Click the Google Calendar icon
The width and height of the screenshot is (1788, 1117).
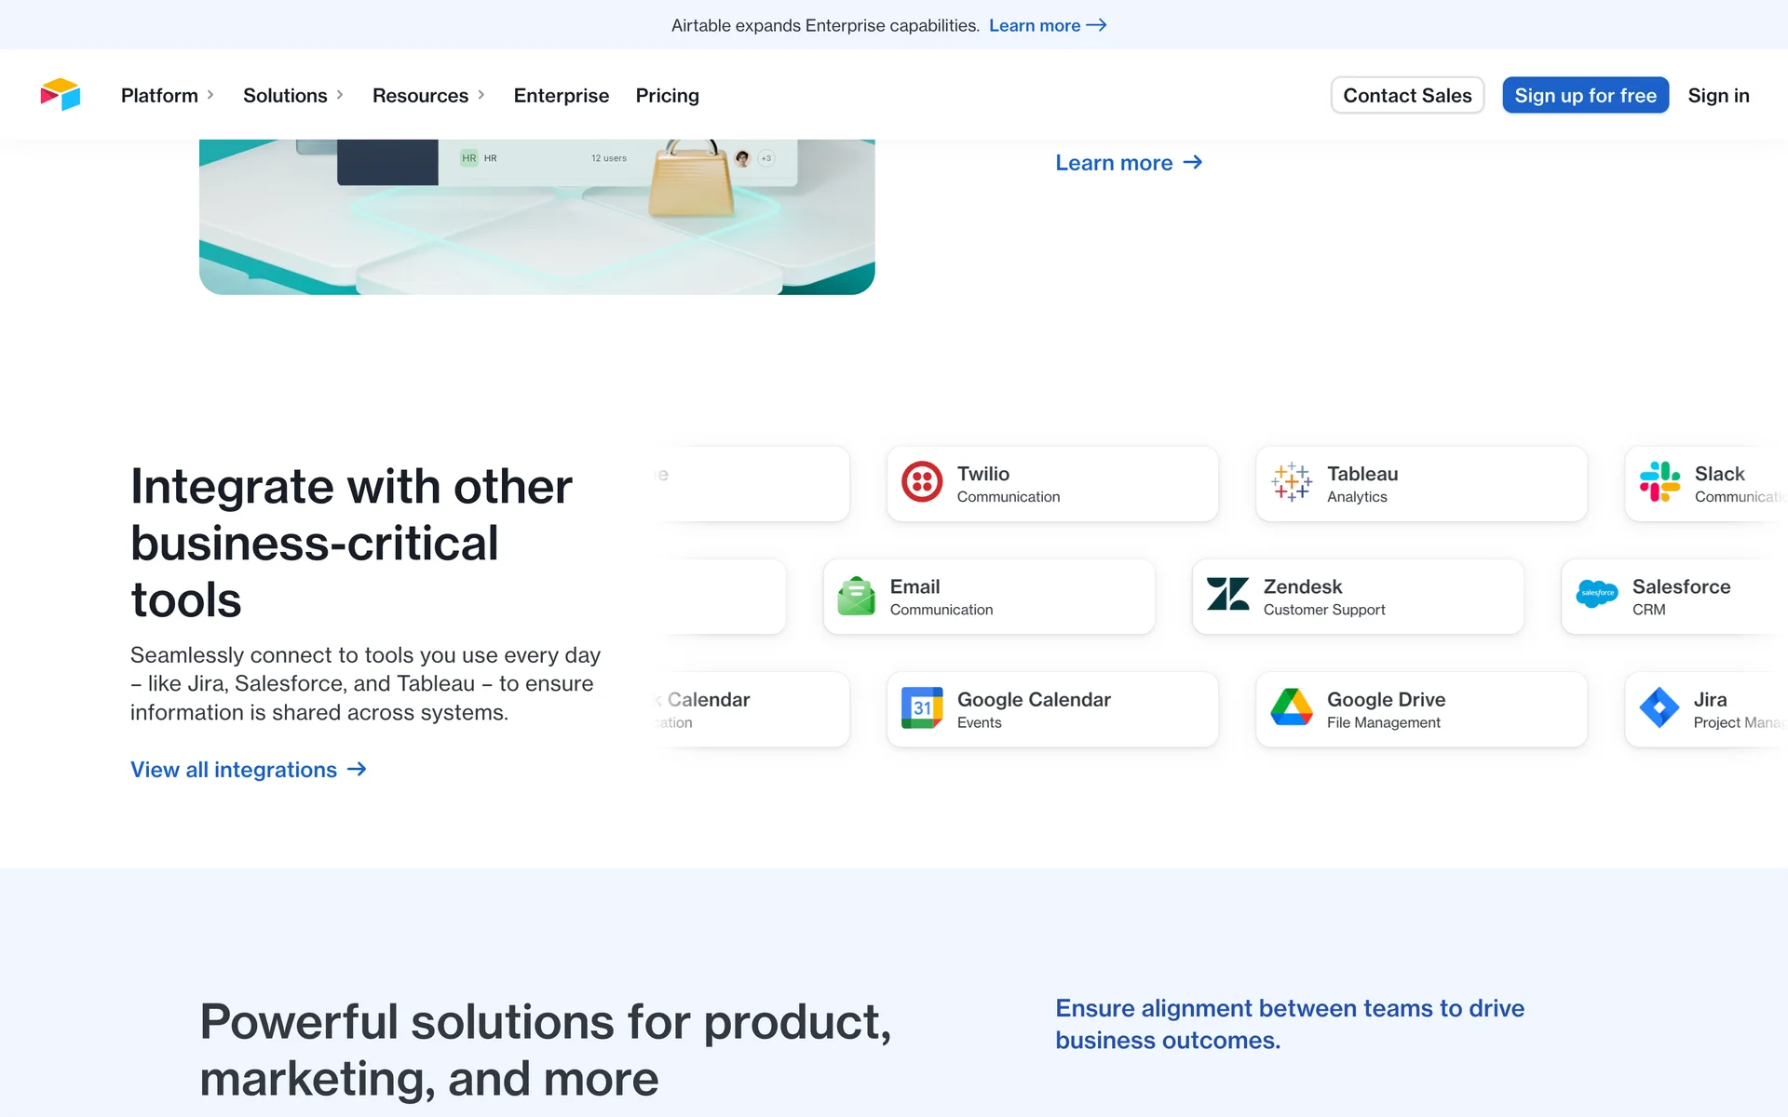[922, 708]
